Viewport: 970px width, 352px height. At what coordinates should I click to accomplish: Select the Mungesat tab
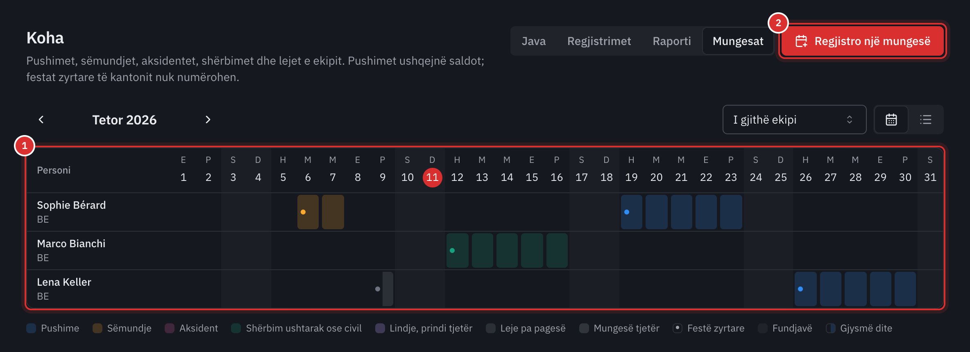(x=738, y=41)
